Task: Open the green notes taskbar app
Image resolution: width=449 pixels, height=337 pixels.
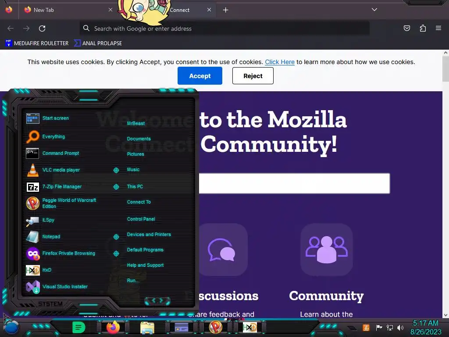Action: [x=79, y=327]
